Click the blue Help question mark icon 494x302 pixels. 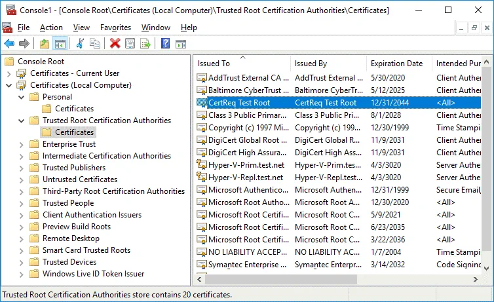click(x=165, y=43)
